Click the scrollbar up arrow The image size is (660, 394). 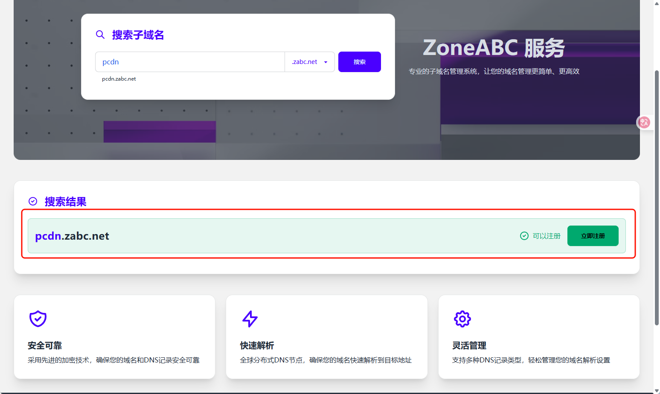(x=657, y=3)
